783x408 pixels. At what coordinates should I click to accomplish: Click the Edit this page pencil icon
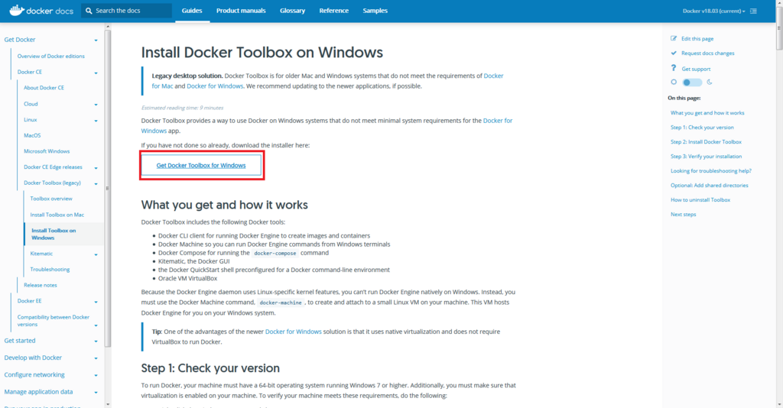coord(674,38)
